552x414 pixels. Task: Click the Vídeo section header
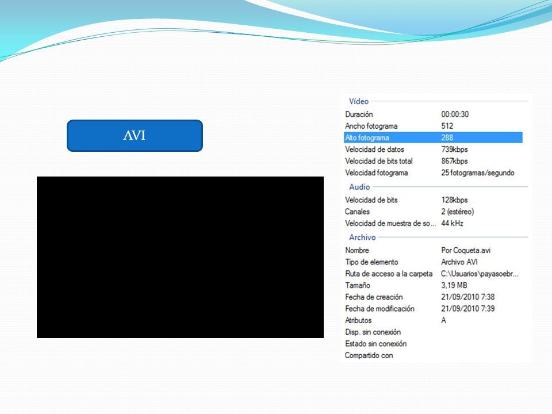[x=359, y=101]
